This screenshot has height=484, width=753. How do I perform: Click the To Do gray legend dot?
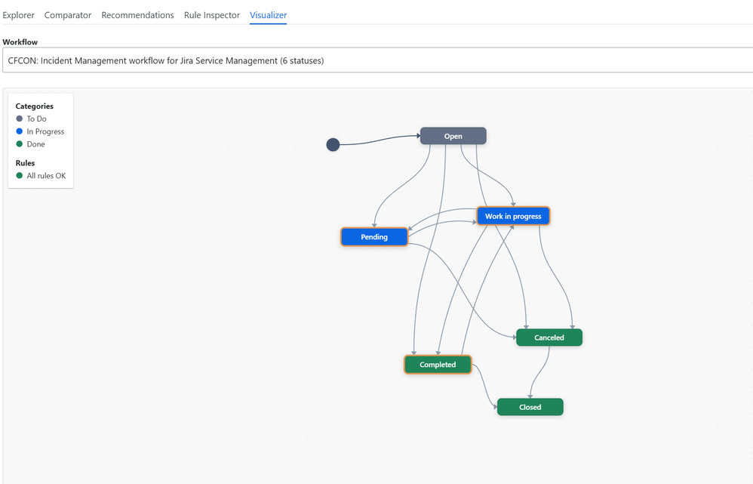(x=19, y=119)
